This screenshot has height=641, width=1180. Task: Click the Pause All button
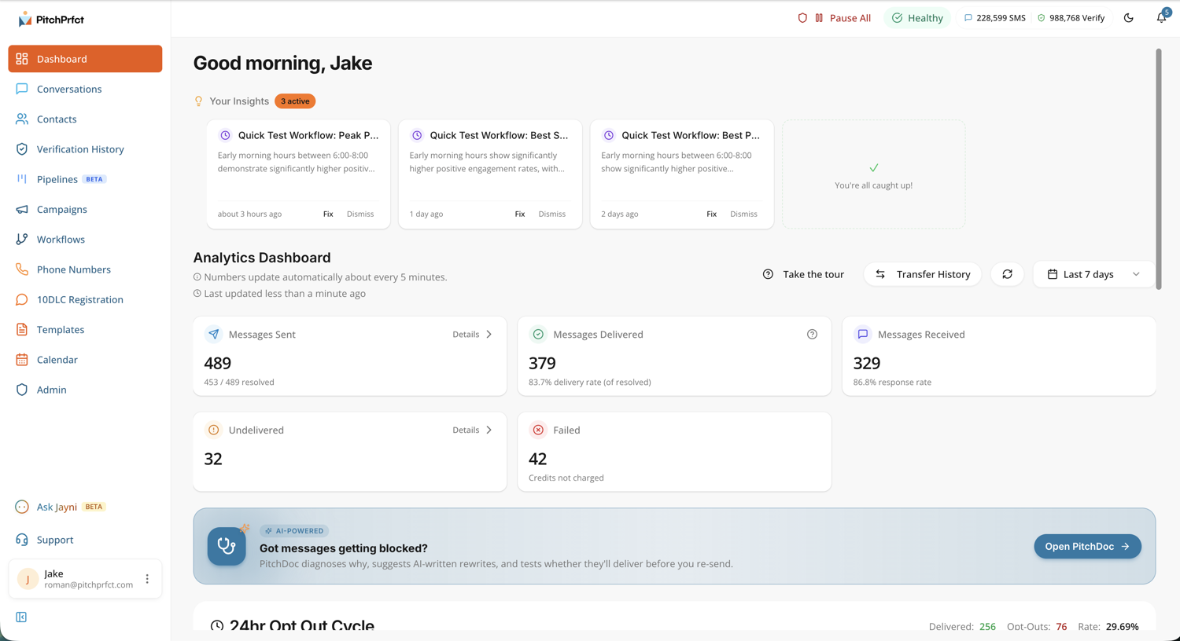[843, 18]
